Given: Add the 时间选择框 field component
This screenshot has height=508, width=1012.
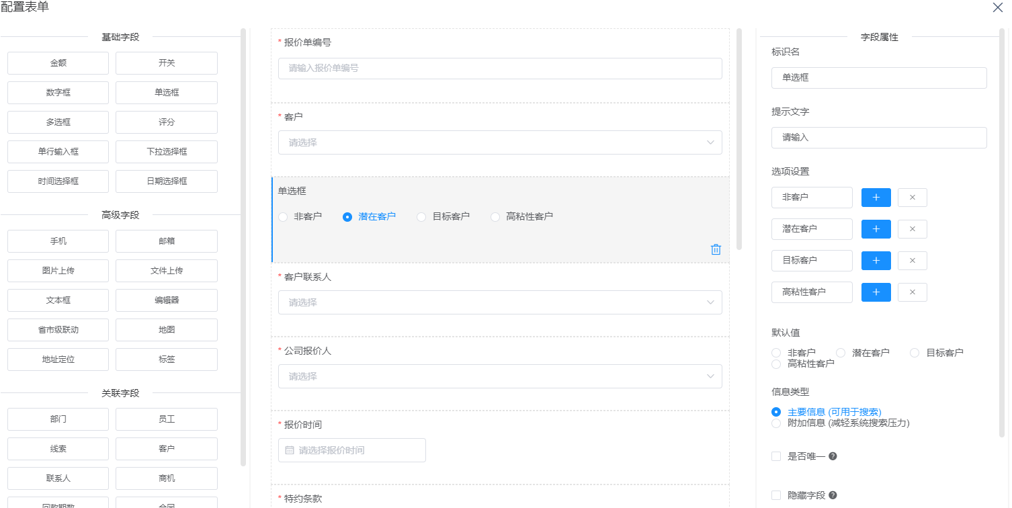Looking at the screenshot, I should (58, 181).
